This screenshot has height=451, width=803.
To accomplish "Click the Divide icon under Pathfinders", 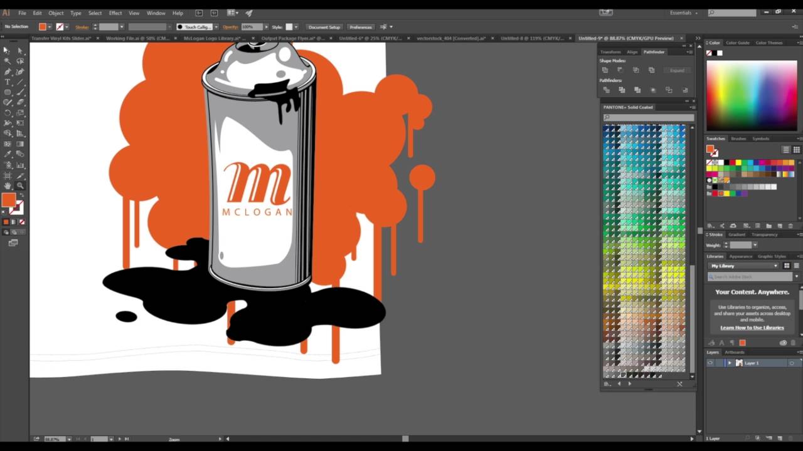I will point(606,90).
